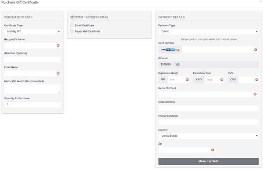Click the RECIPIENT ADDRESS/EMAIL heading
This screenshot has height=170, width=263.
point(89,17)
